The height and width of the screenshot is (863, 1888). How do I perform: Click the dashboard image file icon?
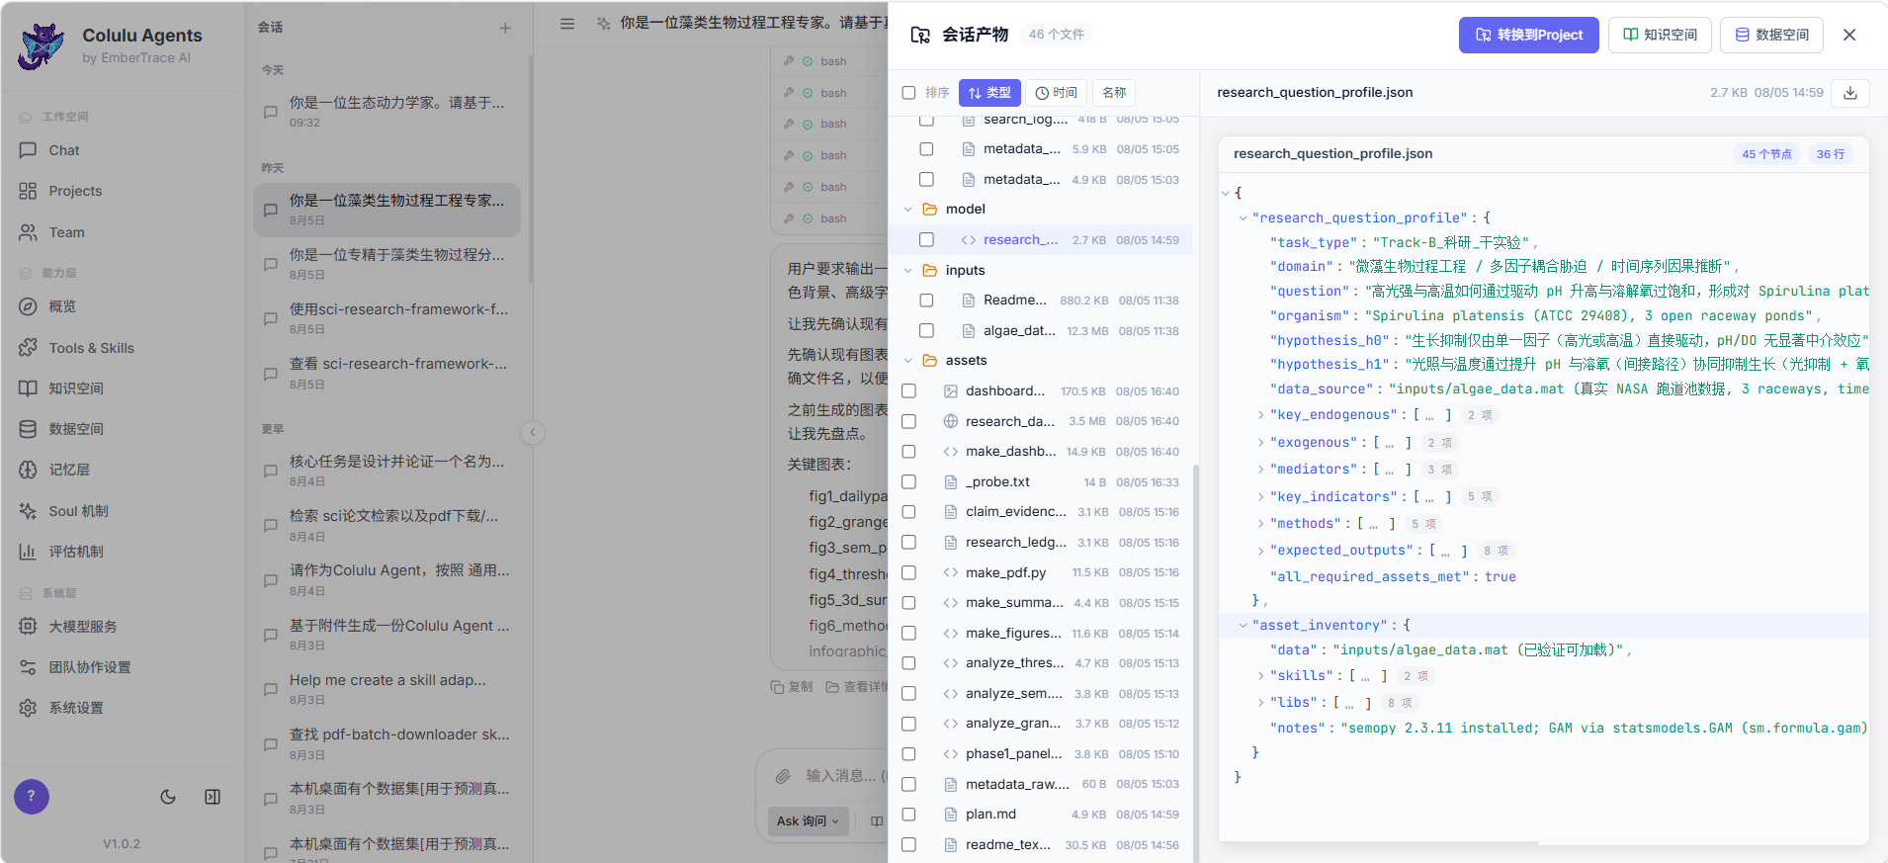[x=950, y=391]
